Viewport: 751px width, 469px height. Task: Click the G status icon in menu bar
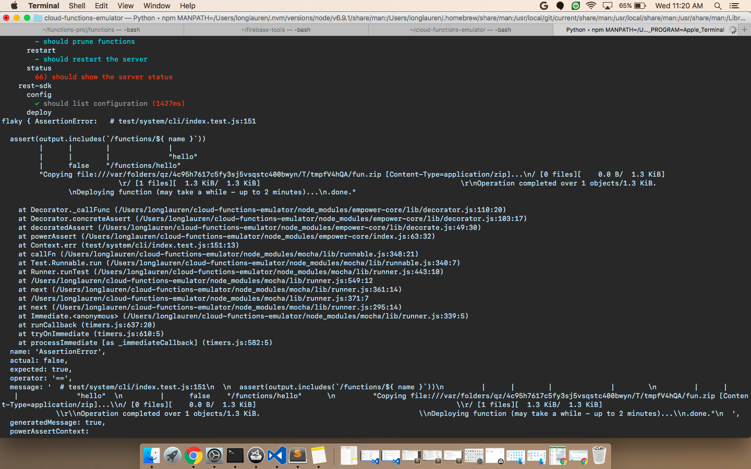coord(544,6)
